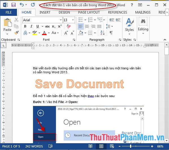The width and height of the screenshot is (169, 150).
Task: Justify the paragraph text
Action: coord(99,26)
